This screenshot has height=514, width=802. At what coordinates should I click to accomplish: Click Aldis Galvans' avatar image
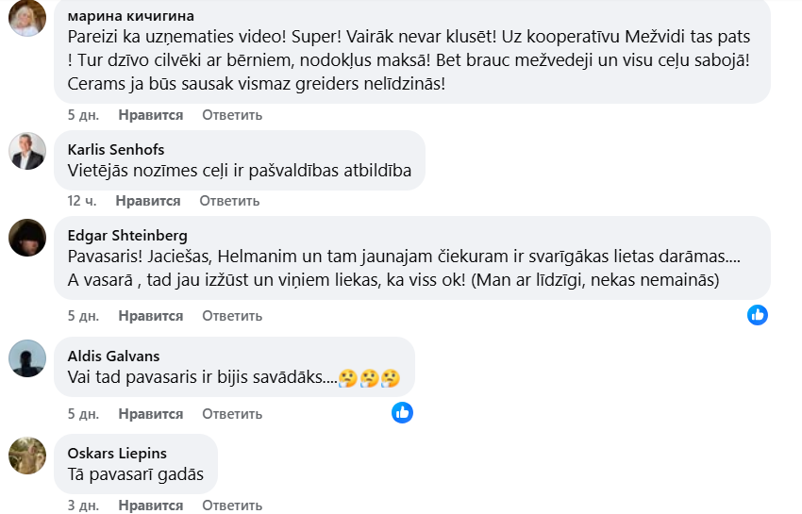[27, 358]
